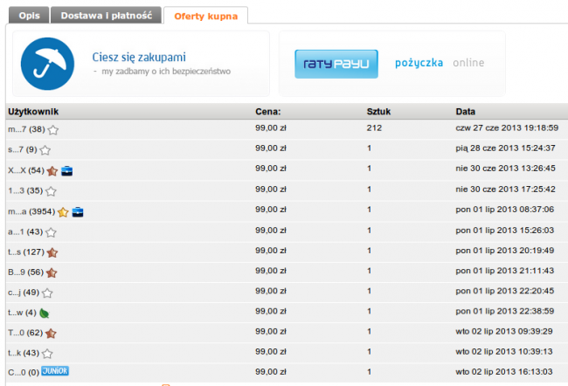Click date wto 02 lip 2013 10:39:13
The height and width of the screenshot is (386, 568).
[504, 352]
